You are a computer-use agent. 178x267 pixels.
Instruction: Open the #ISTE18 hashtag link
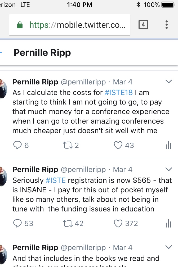(x=118, y=93)
